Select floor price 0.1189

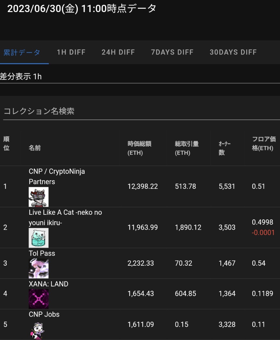click(x=262, y=293)
